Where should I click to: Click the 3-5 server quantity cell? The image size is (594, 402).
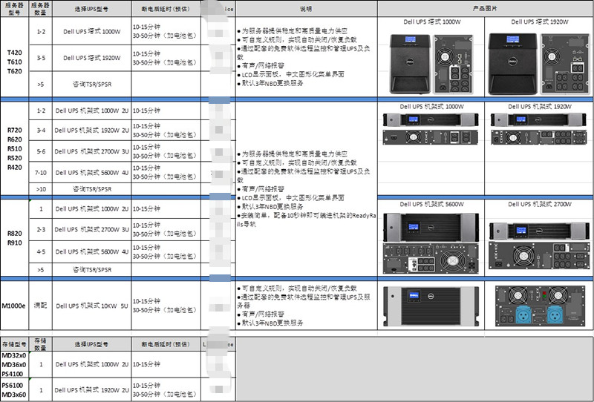click(x=41, y=58)
